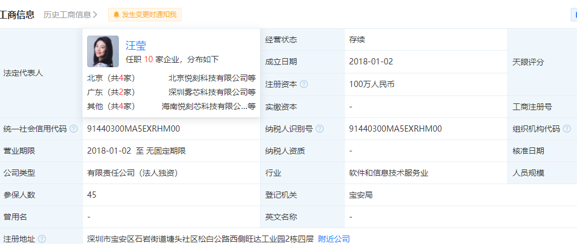Click help icon next to 注册资本
The image size is (577, 244).
coord(304,84)
